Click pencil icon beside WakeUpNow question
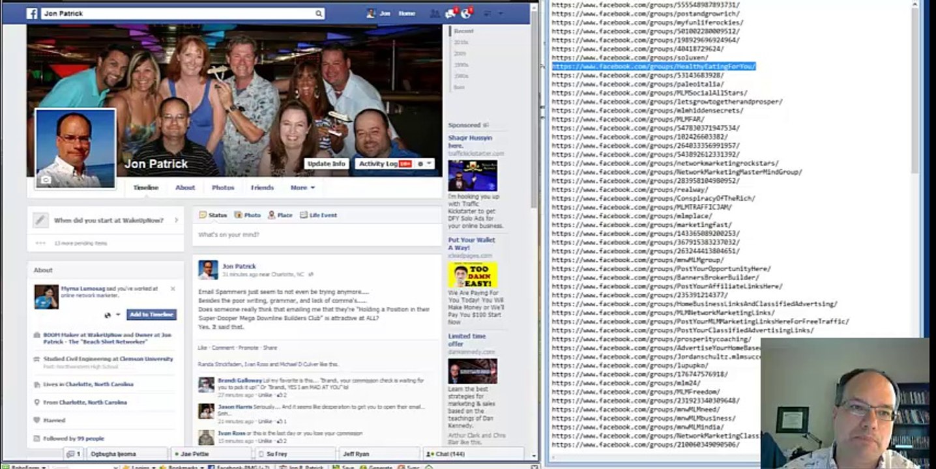936x469 pixels. pyautogui.click(x=40, y=220)
